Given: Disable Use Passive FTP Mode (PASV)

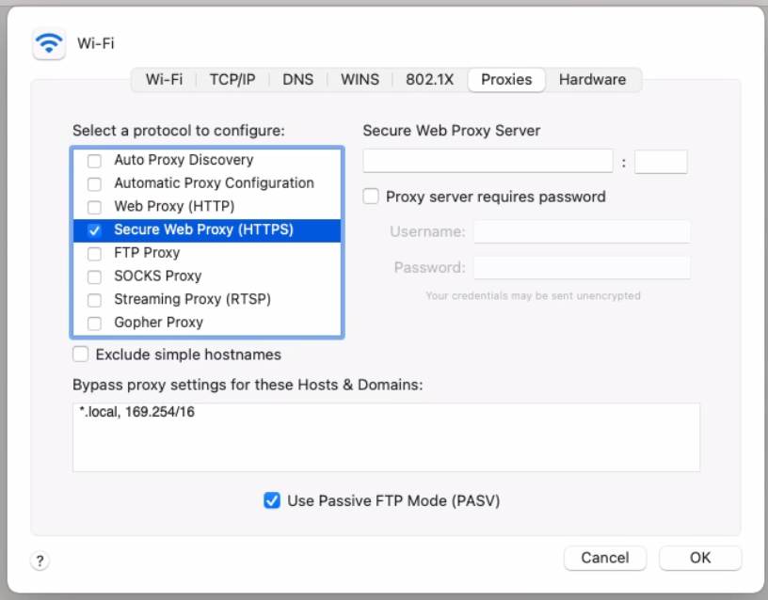Looking at the screenshot, I should pyautogui.click(x=272, y=501).
